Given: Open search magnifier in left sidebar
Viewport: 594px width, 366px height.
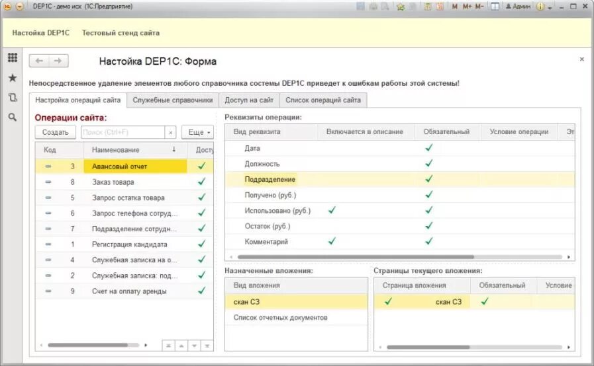Looking at the screenshot, I should (13, 117).
